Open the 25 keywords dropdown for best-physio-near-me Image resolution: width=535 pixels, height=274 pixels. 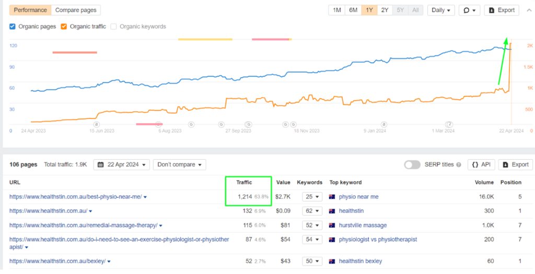coord(311,197)
